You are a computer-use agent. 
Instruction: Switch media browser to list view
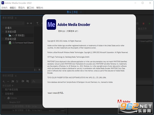click(35, 70)
